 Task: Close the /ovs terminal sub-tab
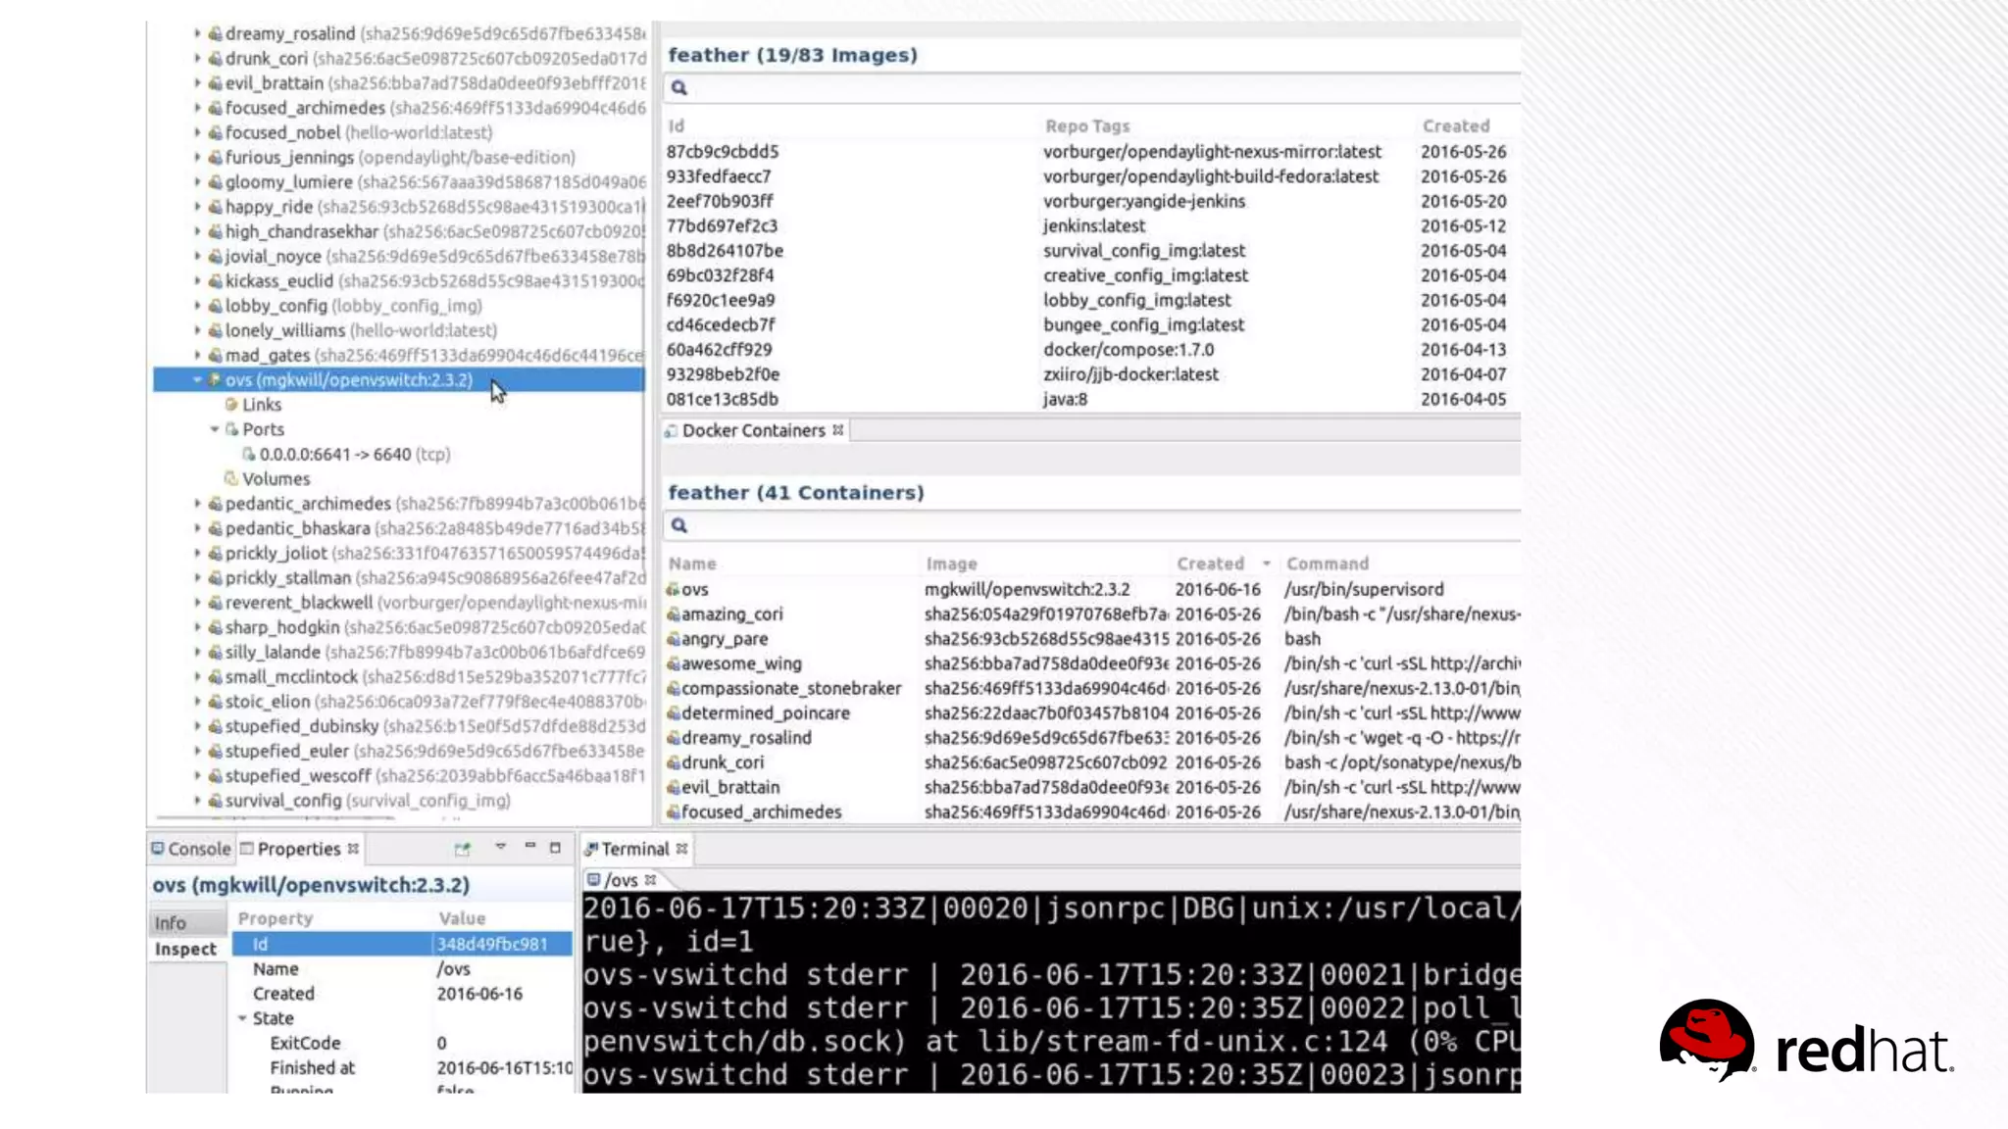tap(650, 880)
